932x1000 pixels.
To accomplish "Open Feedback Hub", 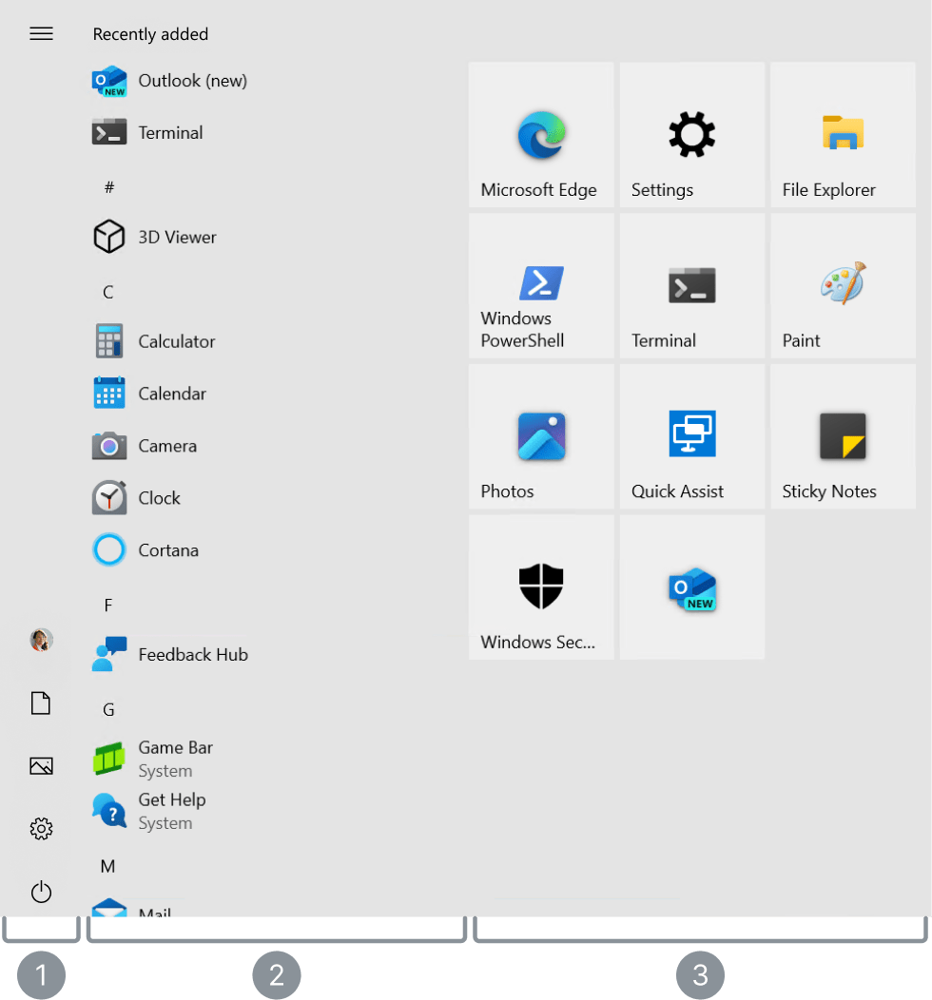I will point(169,655).
